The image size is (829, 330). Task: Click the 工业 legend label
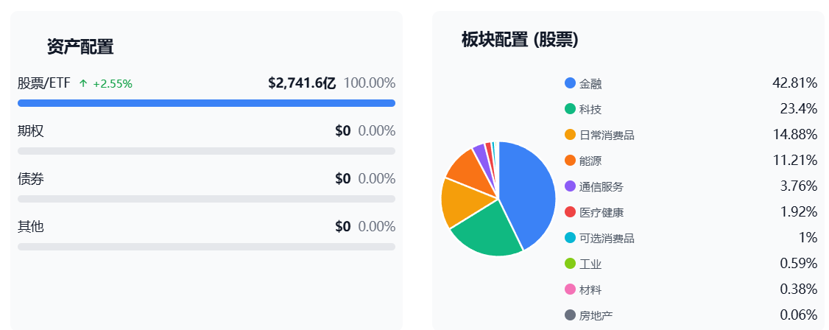coord(590,264)
